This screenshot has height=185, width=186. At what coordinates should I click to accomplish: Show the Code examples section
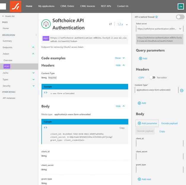[120, 58]
